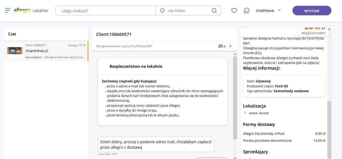Click 'Paczka pocztowa ekonomiczna' delivery option text

click(267, 141)
